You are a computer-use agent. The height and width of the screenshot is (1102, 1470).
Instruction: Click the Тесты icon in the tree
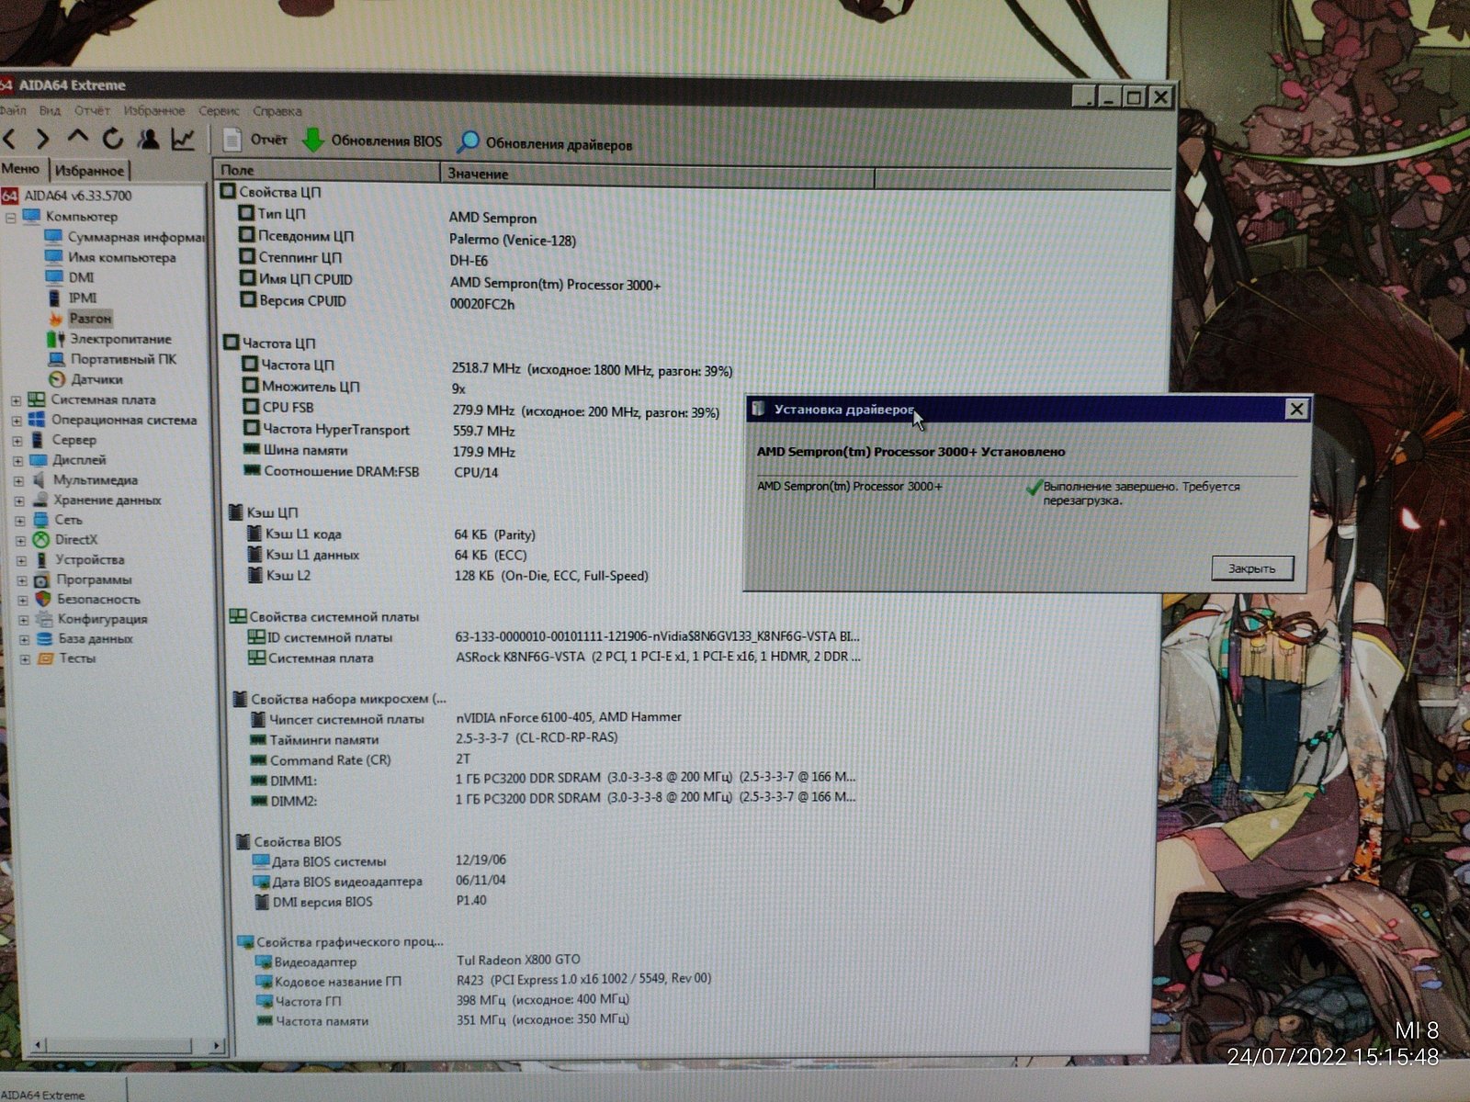click(45, 659)
